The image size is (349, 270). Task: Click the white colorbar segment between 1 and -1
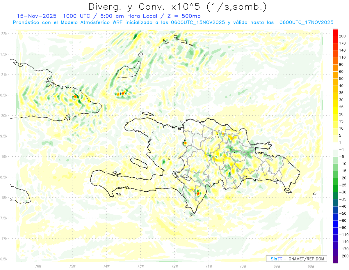click(x=335, y=146)
